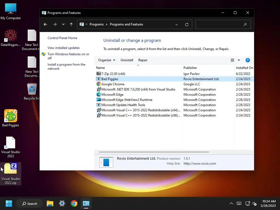
Task: Click the Visual C++ (x64) redistributable icon
Action: 98,110
